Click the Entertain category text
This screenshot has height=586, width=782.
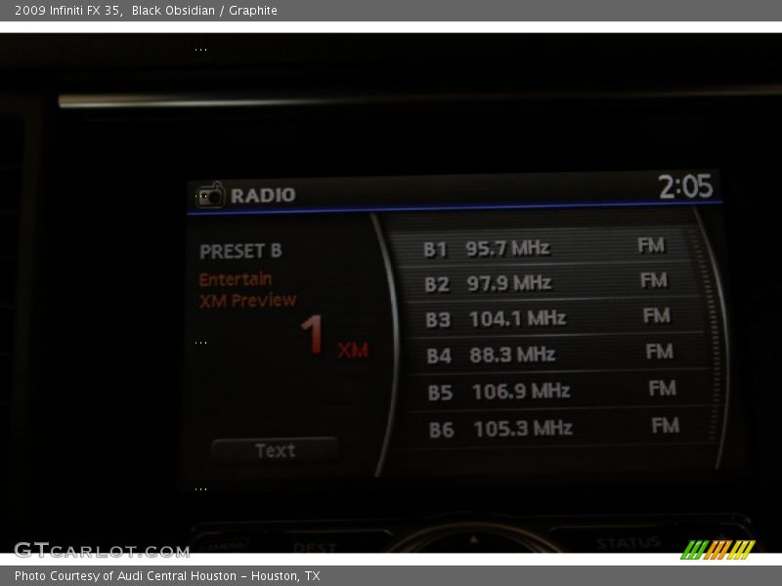[236, 279]
